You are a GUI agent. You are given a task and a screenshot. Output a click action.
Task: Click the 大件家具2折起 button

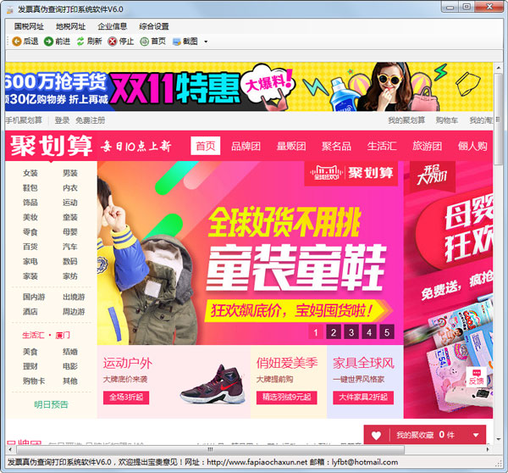click(x=363, y=398)
